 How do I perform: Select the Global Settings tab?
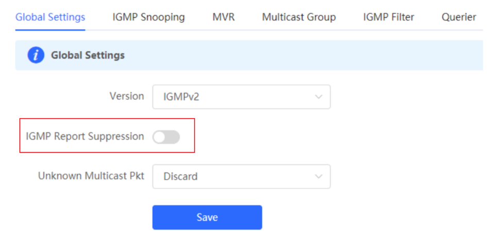coord(51,17)
